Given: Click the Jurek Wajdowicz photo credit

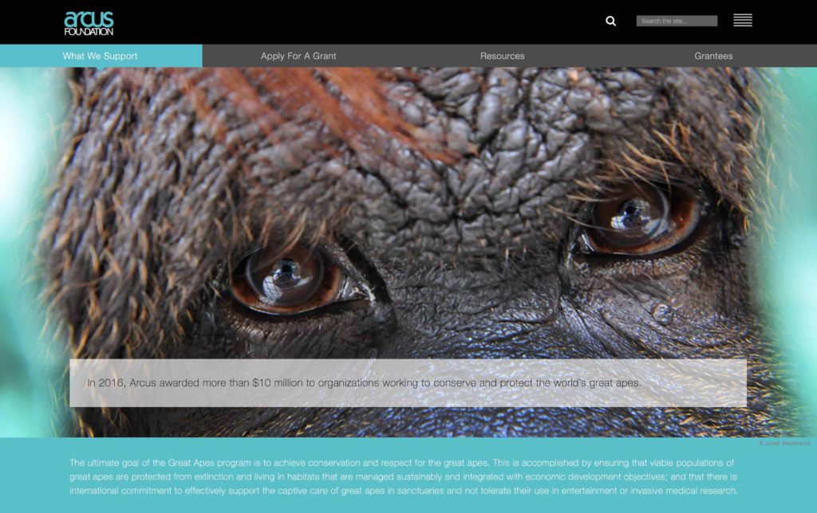Looking at the screenshot, I should tap(785, 443).
